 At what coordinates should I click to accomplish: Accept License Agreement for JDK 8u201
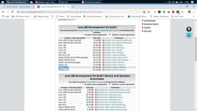[x=82, y=34]
